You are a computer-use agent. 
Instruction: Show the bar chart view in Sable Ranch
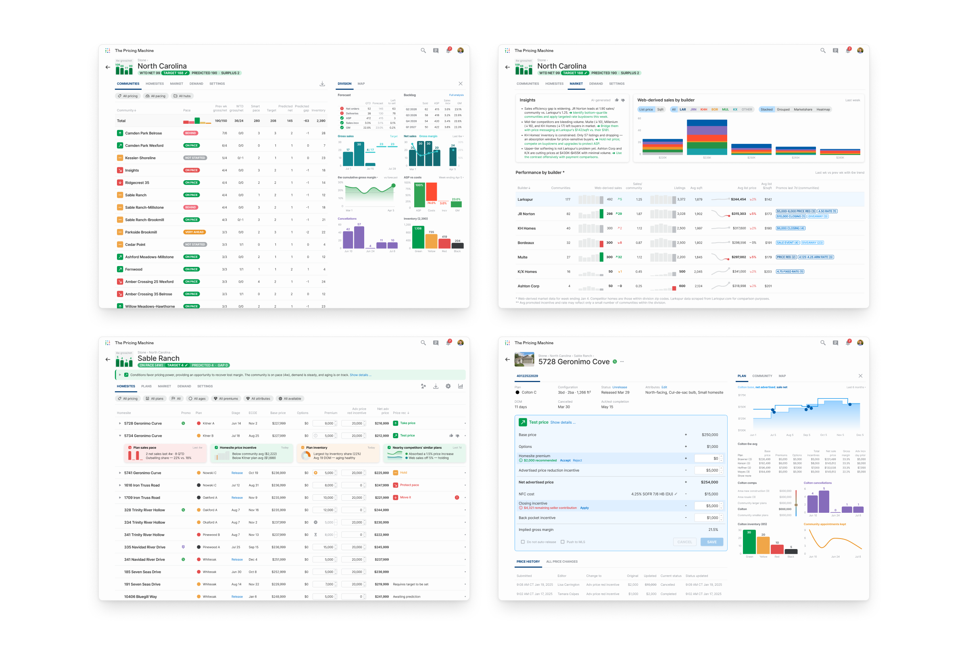[x=461, y=386]
